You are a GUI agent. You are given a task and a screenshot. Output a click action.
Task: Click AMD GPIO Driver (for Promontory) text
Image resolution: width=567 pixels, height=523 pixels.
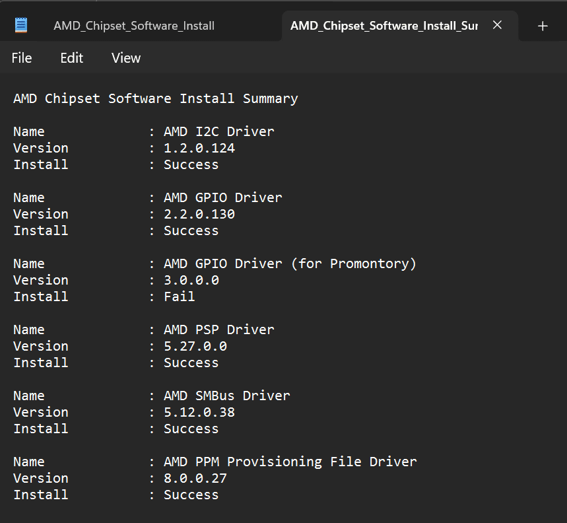click(x=290, y=263)
